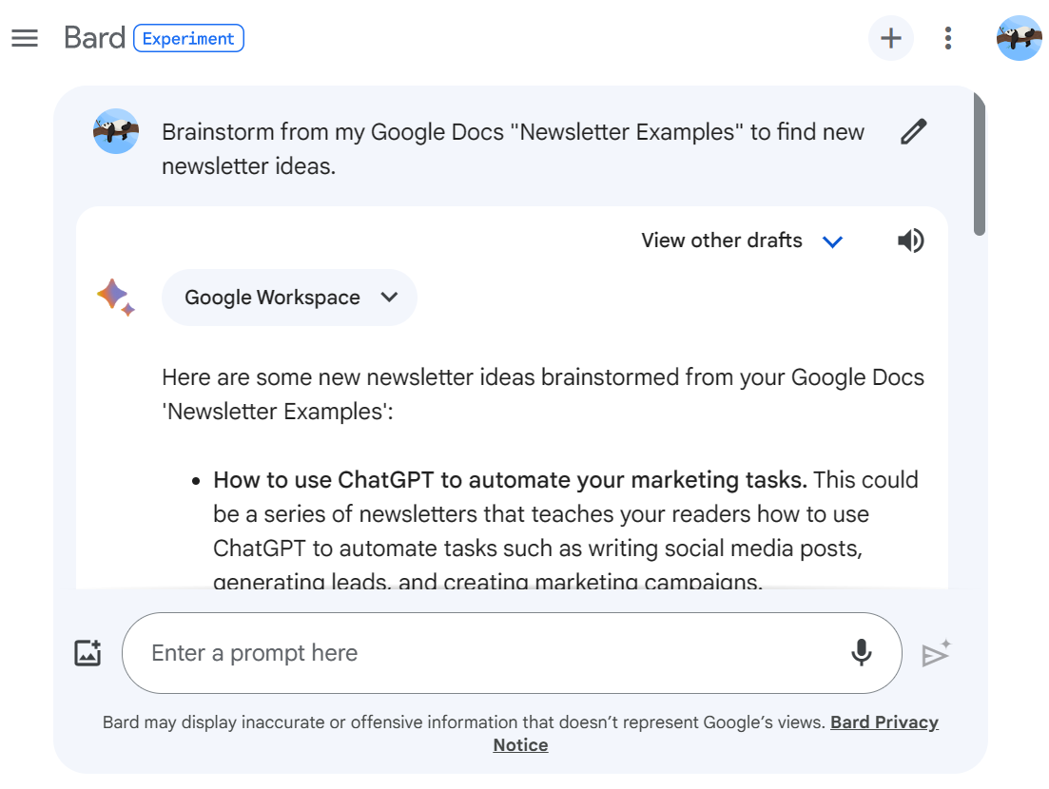
Task: Expand View other drafts dropdown
Action: [742, 241]
